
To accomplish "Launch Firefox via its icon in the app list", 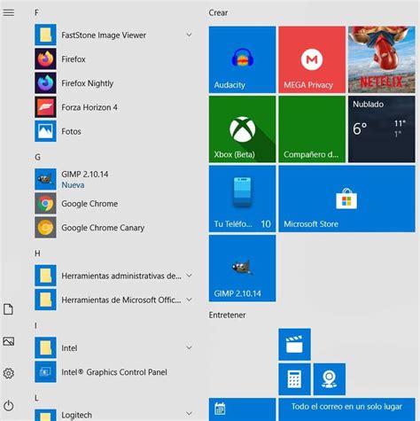I will 45,58.
